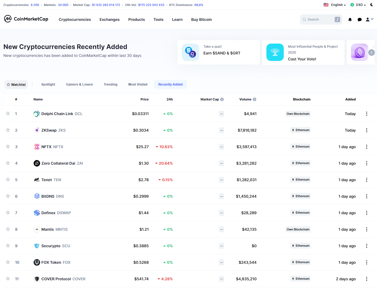
Task: Open more options for Zero Collateral Dai
Action: pyautogui.click(x=367, y=163)
